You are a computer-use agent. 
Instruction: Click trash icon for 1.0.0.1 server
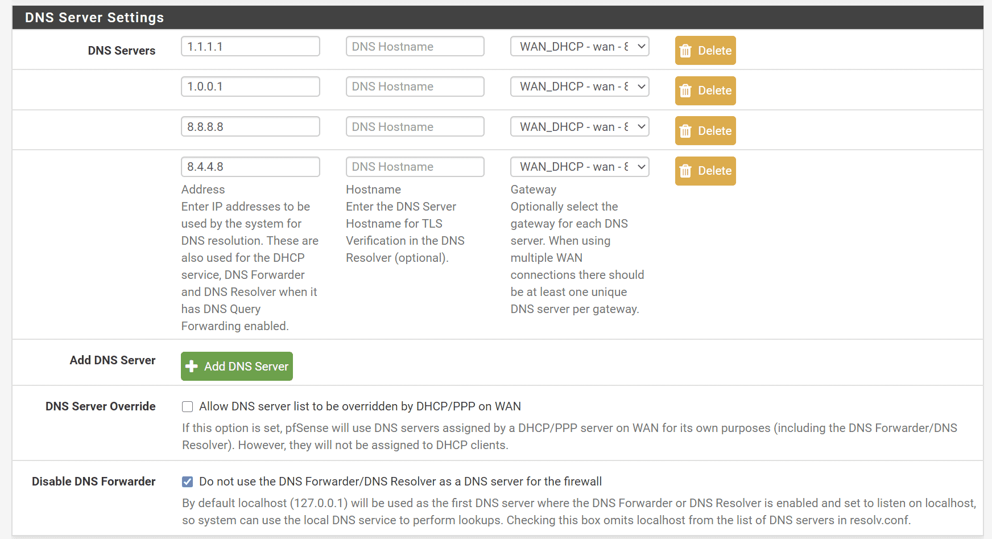click(685, 91)
